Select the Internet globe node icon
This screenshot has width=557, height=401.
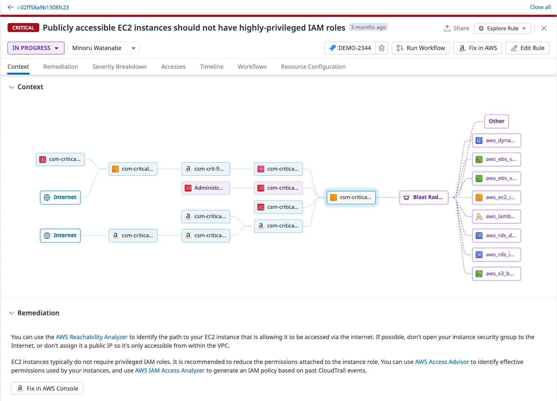[47, 197]
